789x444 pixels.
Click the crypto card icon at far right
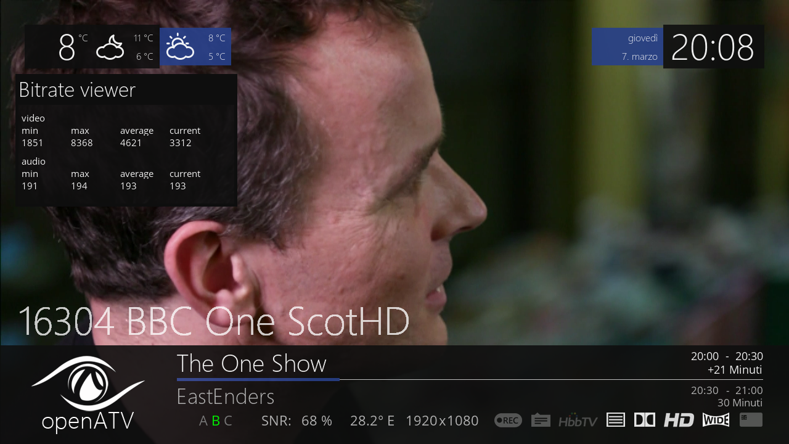tap(751, 420)
